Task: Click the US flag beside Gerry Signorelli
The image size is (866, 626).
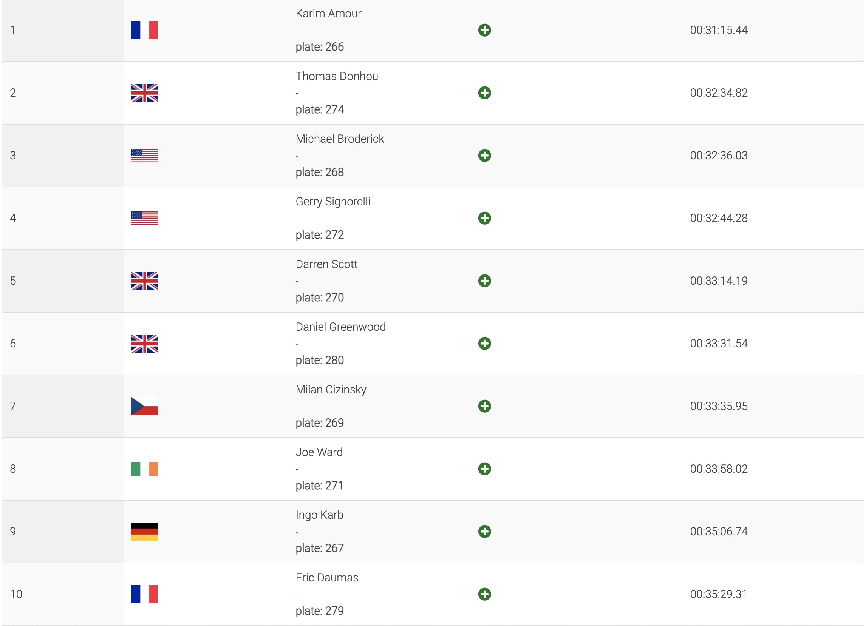Action: click(144, 218)
